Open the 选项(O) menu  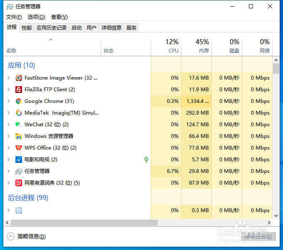(x=36, y=17)
